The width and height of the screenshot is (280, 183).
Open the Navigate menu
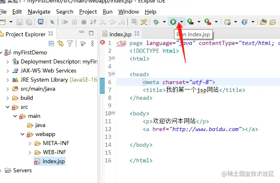point(39,12)
